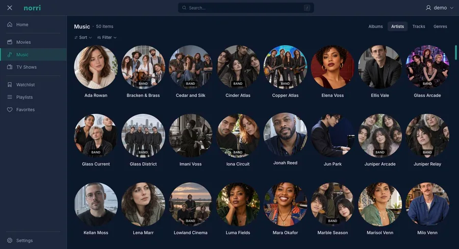Go to Home in sidebar
The image size is (459, 249).
tap(22, 24)
